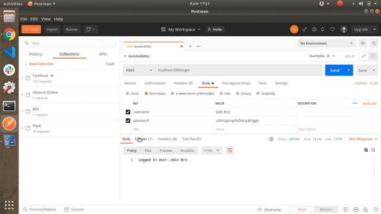Open the help question mark icon
381x214 pixels.
376,209
